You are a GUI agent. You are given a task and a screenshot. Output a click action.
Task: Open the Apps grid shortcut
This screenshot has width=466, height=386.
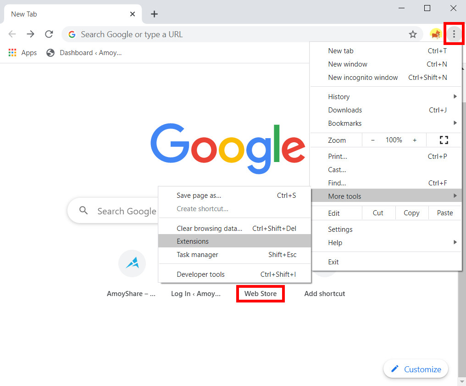(22, 53)
